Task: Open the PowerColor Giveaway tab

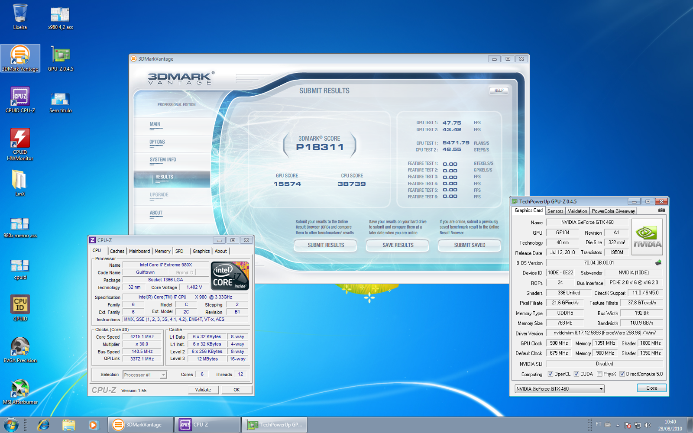Action: (613, 211)
